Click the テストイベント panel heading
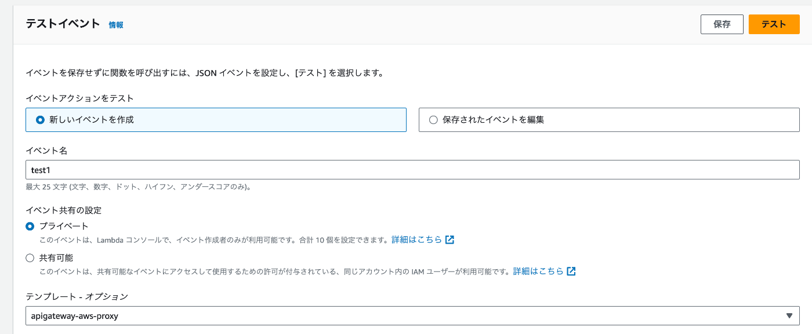The width and height of the screenshot is (812, 334). [x=63, y=24]
